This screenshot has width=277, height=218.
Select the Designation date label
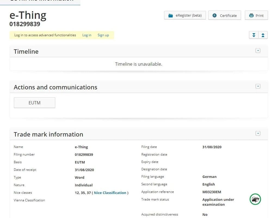154,169
